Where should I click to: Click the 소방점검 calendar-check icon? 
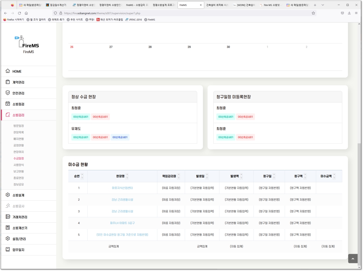8,104
